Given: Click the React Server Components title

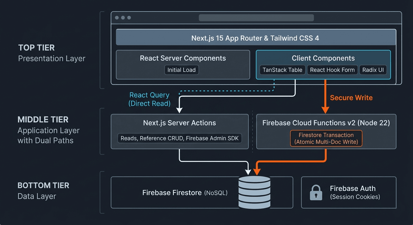Looking at the screenshot, I should (x=183, y=58).
